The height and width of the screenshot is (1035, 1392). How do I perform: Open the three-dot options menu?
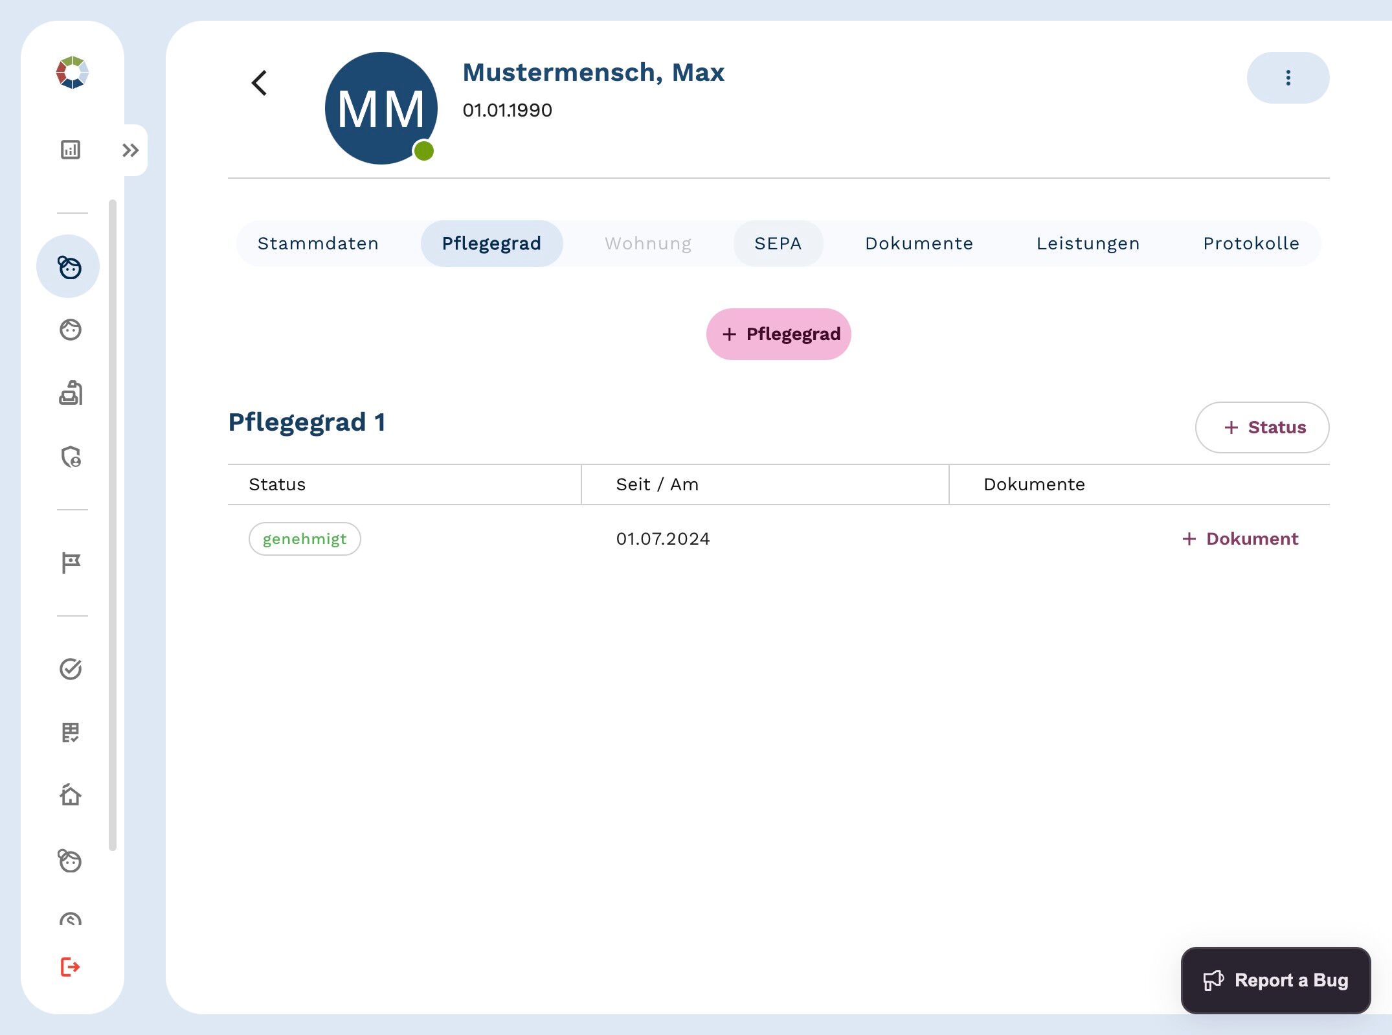1287,78
